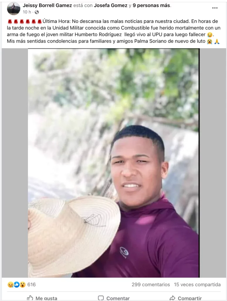Viewport: 227px width, 301px height.
Task: Click the speech bubble Comentar icon
Action: 101,298
